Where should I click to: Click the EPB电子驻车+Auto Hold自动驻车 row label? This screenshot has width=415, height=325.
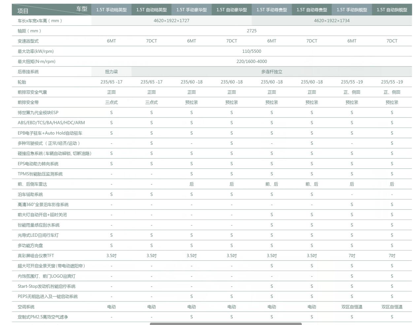50,133
